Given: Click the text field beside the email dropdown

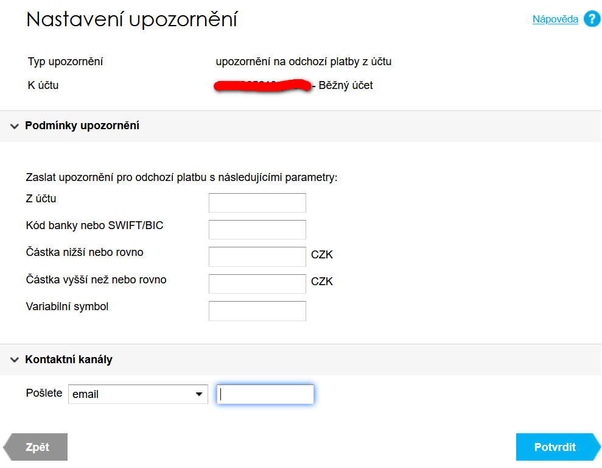Looking at the screenshot, I should tap(265, 394).
